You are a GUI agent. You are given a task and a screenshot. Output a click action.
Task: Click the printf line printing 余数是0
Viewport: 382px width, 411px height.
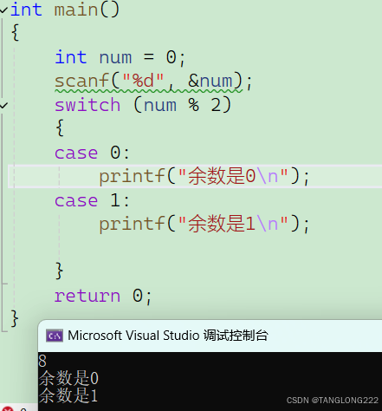click(x=204, y=176)
